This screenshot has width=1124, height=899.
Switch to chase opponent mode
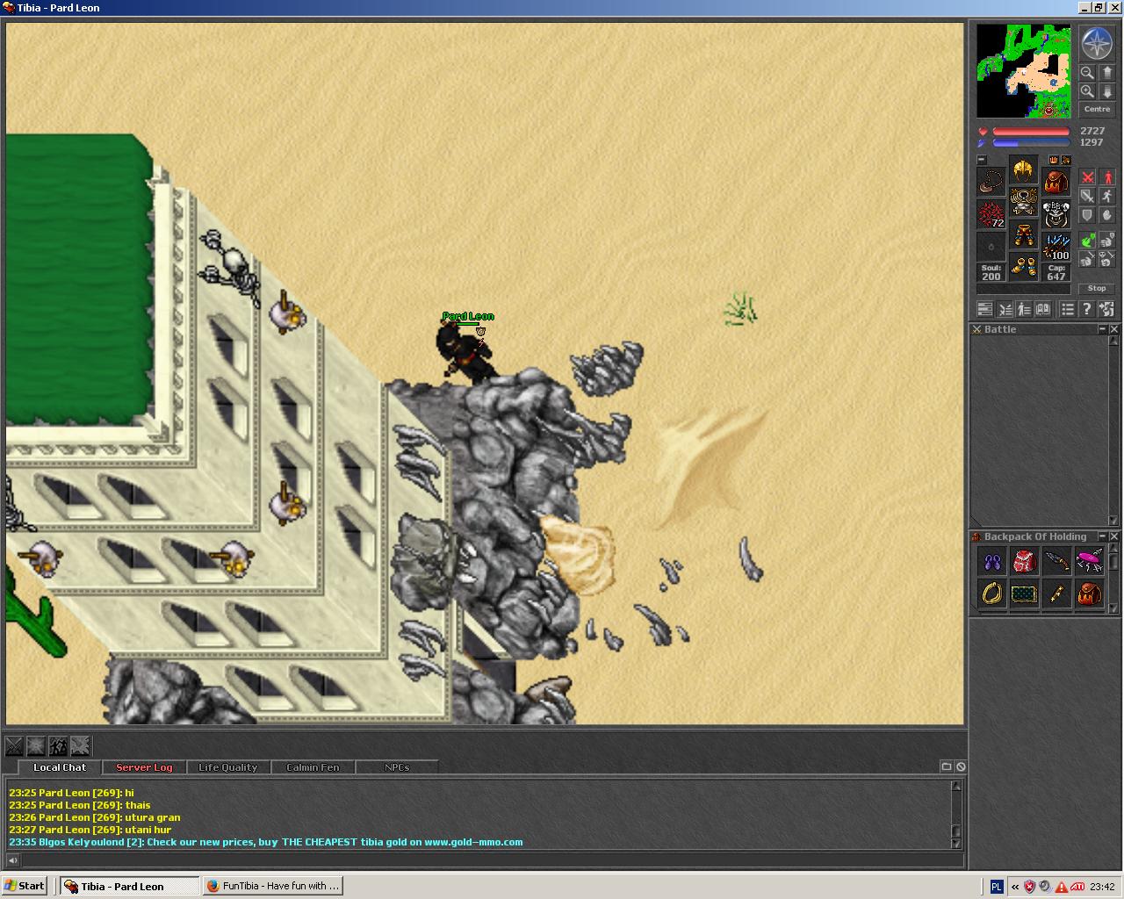pos(1107,196)
